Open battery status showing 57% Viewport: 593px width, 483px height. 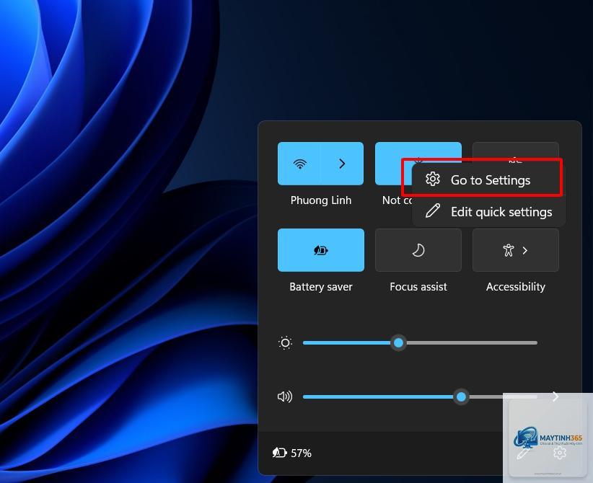click(x=292, y=453)
